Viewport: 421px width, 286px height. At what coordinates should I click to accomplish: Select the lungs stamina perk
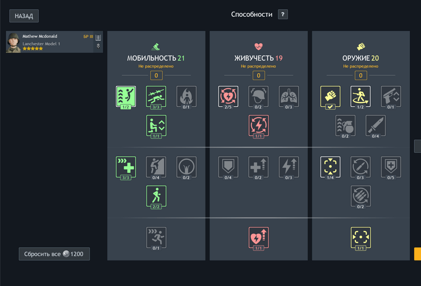click(289, 97)
